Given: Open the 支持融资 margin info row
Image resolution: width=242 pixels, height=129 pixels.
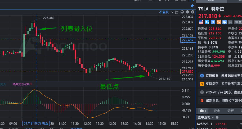Looking at the screenshot, I should click(220, 76).
